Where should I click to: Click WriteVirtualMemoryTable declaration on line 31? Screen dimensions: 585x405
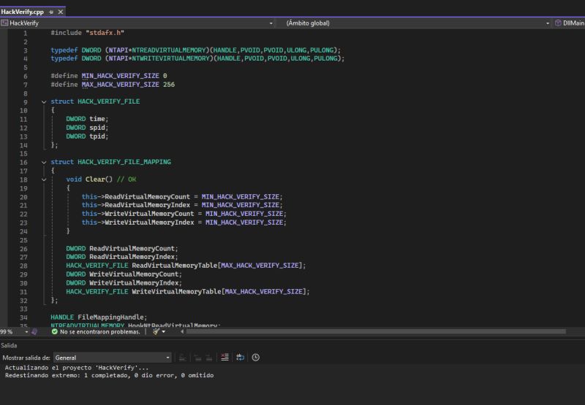[188, 291]
